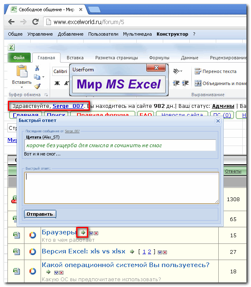This screenshot has height=287, width=251.
Task: Click Serge_007 link in Последнее сообщение
Action: point(72,131)
